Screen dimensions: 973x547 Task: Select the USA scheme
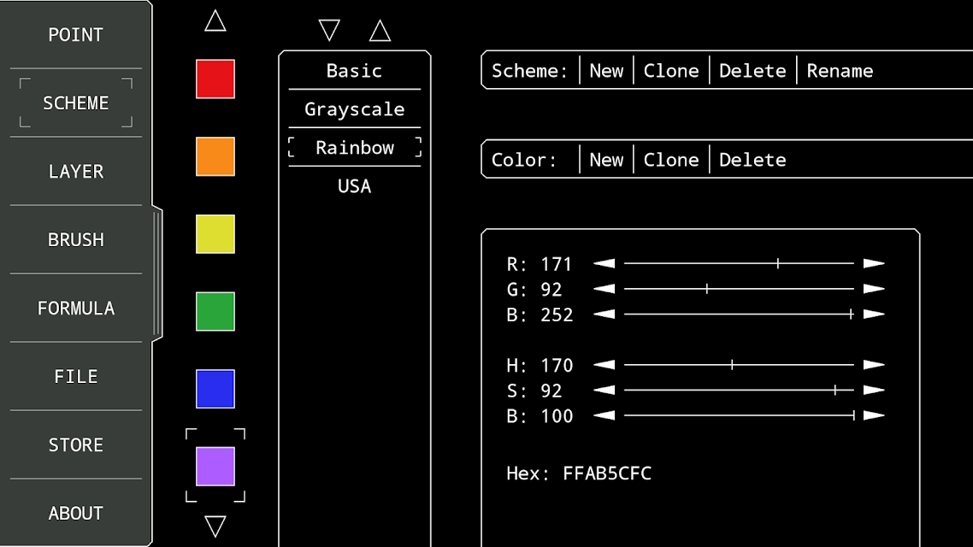click(x=354, y=186)
